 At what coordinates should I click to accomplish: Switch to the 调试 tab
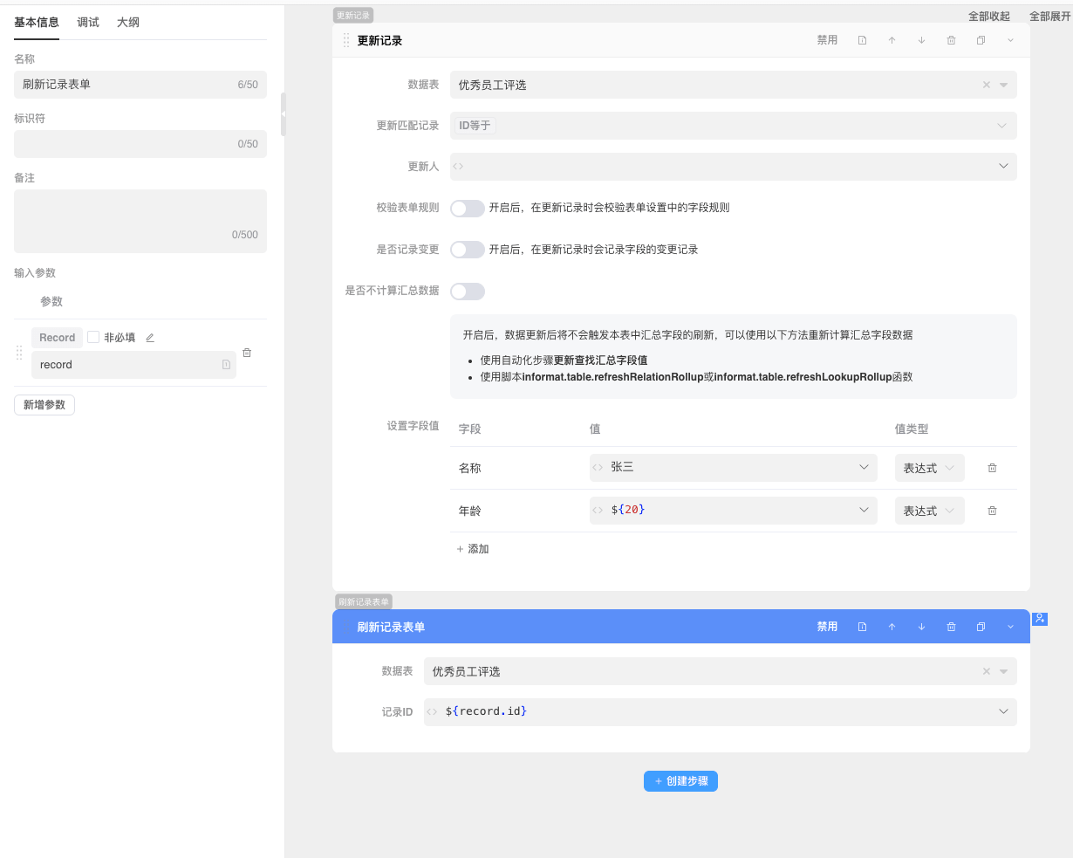[x=88, y=23]
